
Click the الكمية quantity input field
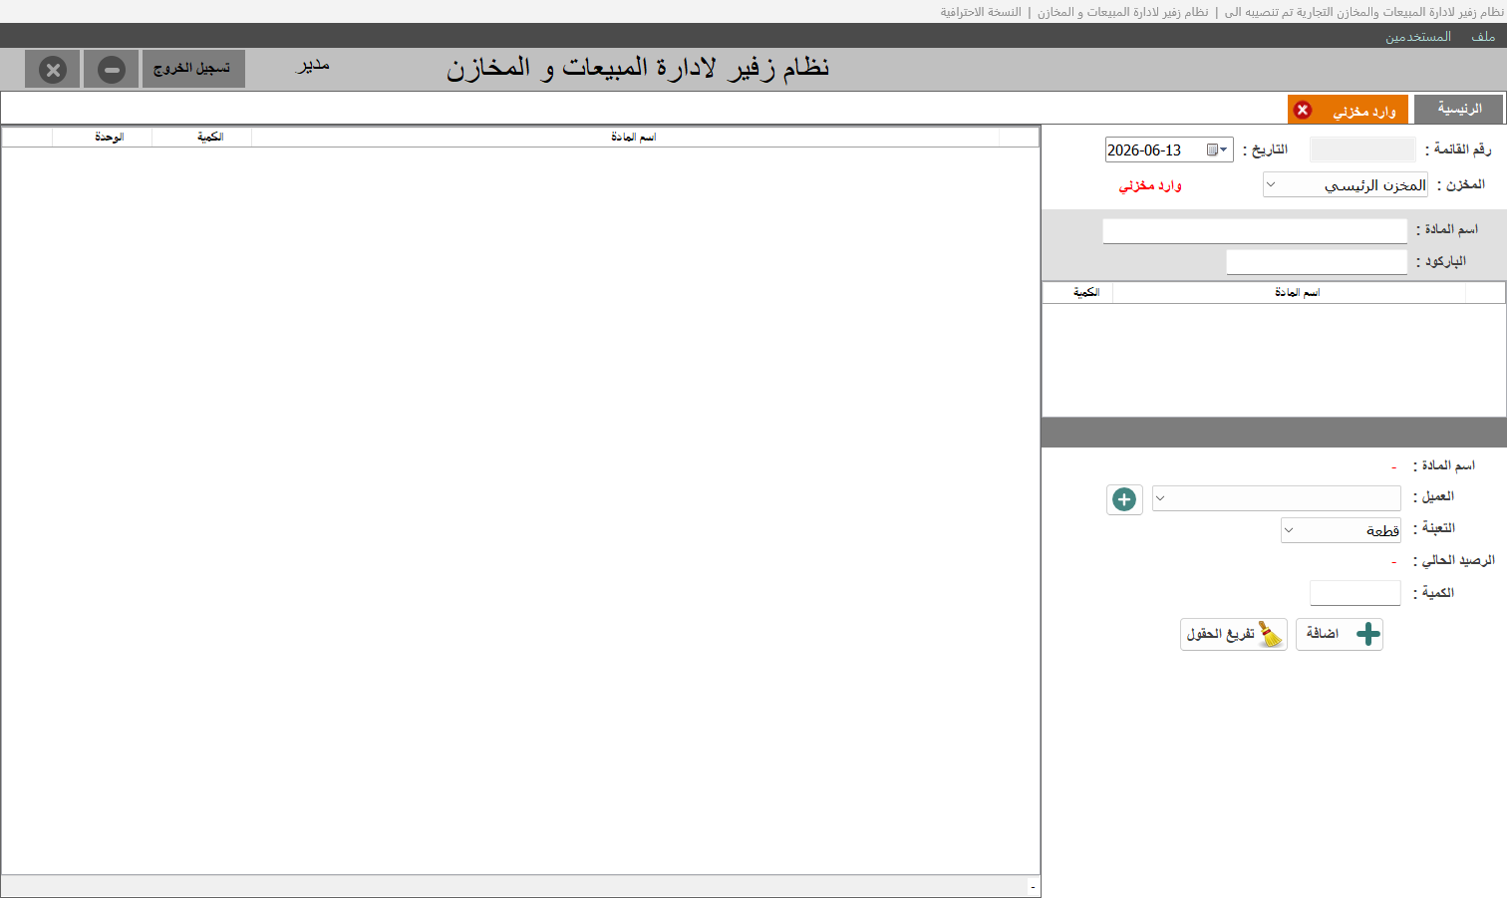click(1356, 593)
